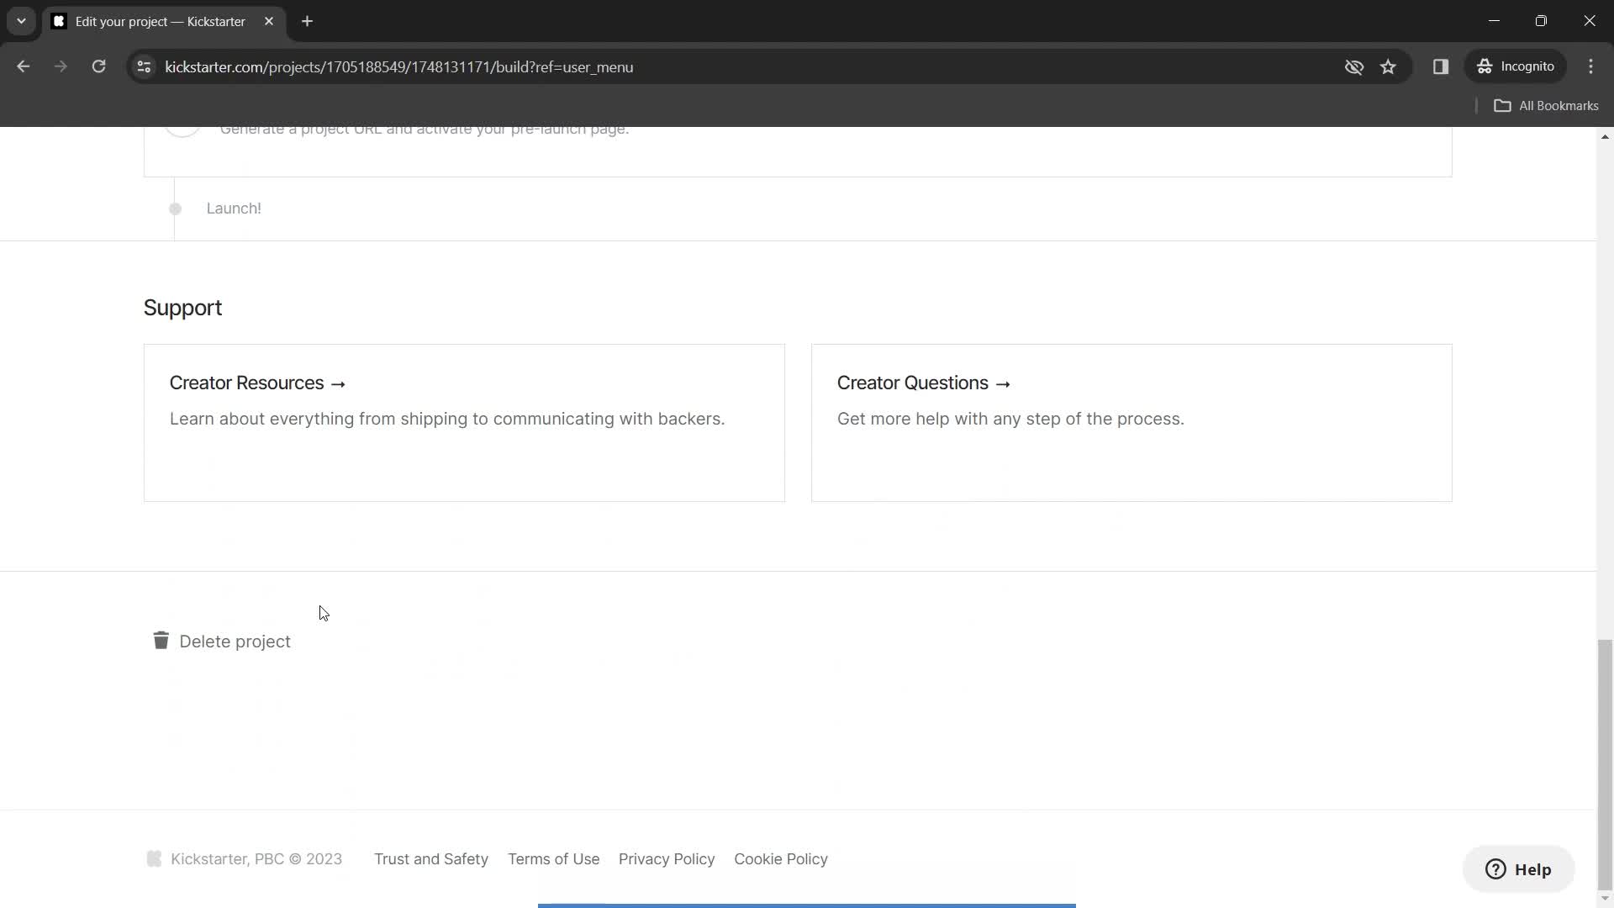Open the Trust and Safety footer link
This screenshot has width=1614, height=908.
(431, 859)
